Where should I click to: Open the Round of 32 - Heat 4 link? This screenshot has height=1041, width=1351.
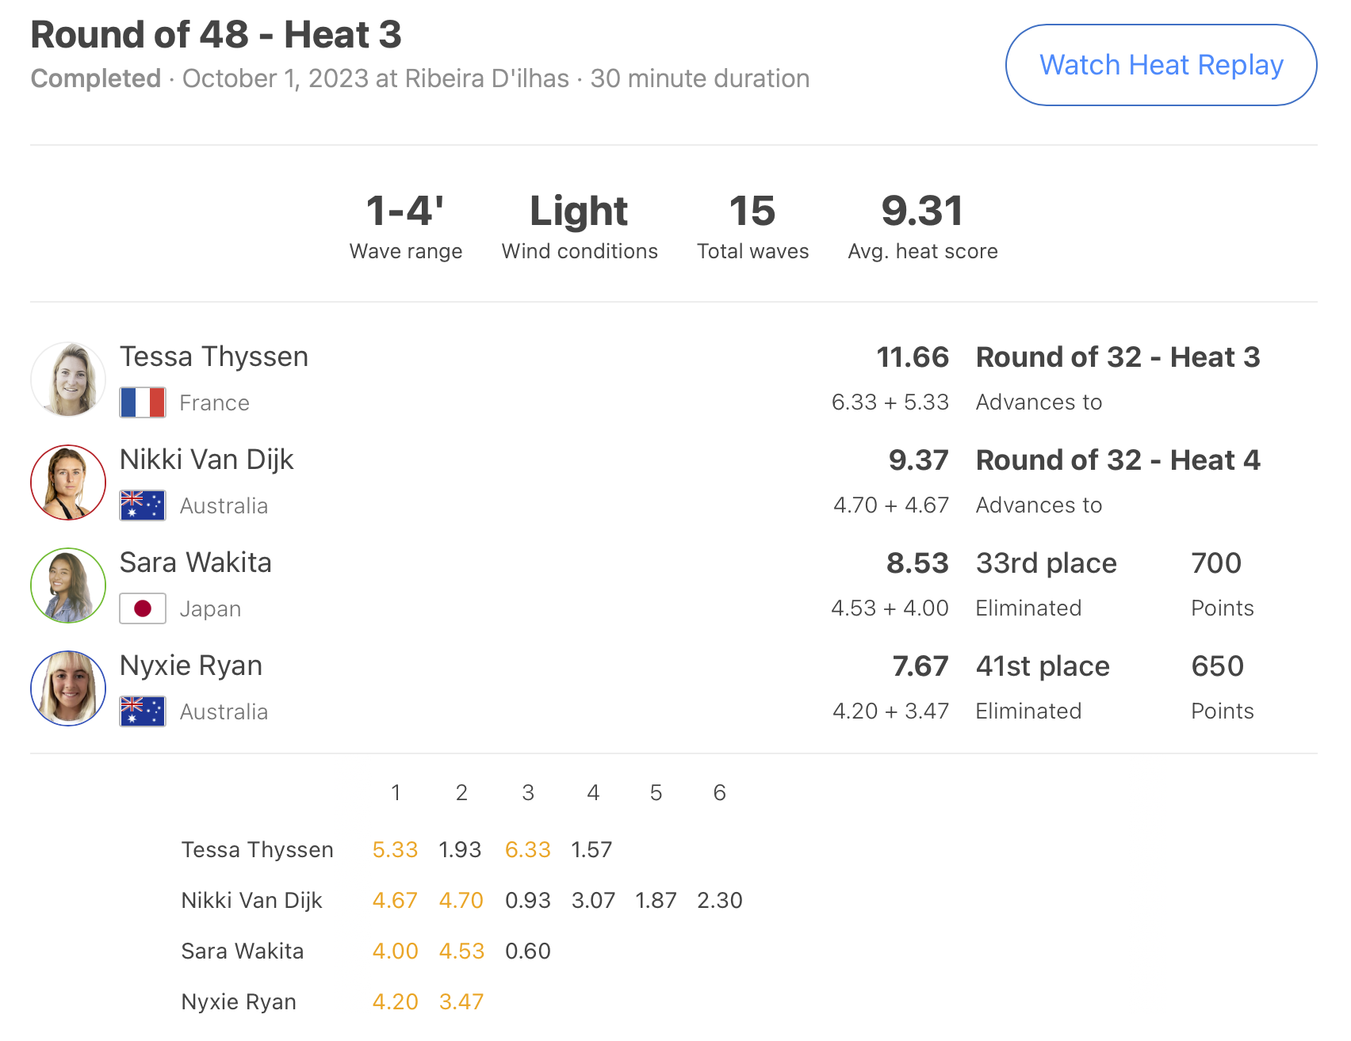(1118, 460)
